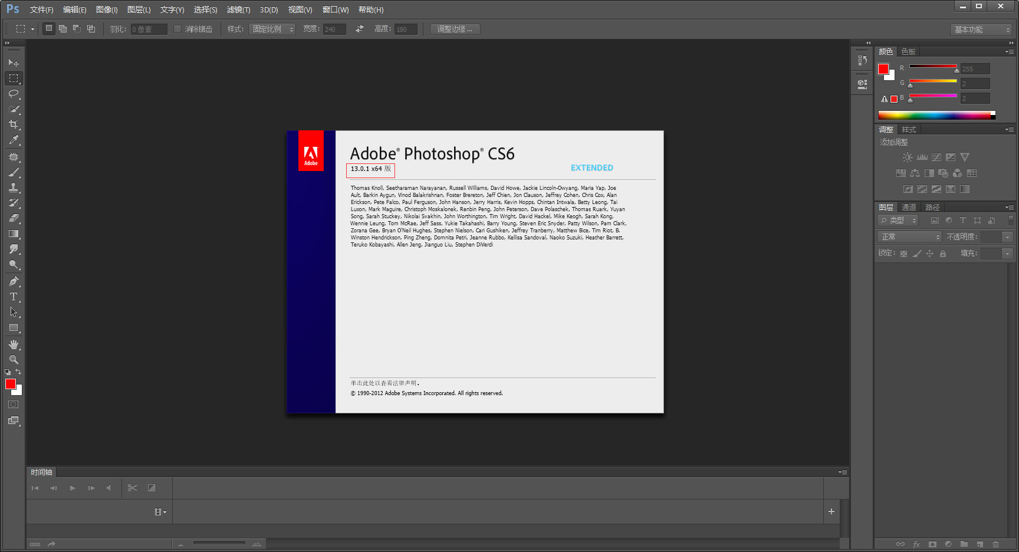Image resolution: width=1019 pixels, height=552 pixels.
Task: Open the 基本功能 workspace dropdown
Action: click(x=981, y=29)
